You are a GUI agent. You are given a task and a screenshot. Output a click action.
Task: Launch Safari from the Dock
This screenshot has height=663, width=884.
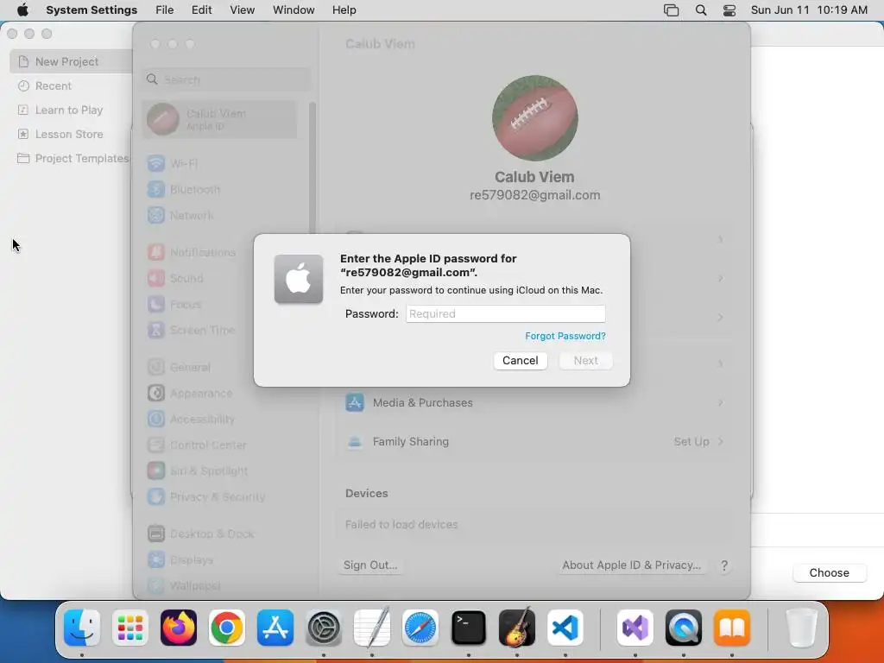tap(420, 628)
